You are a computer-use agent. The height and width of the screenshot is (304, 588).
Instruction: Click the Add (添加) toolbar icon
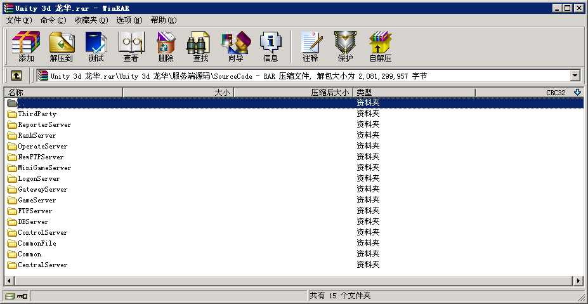tap(25, 46)
